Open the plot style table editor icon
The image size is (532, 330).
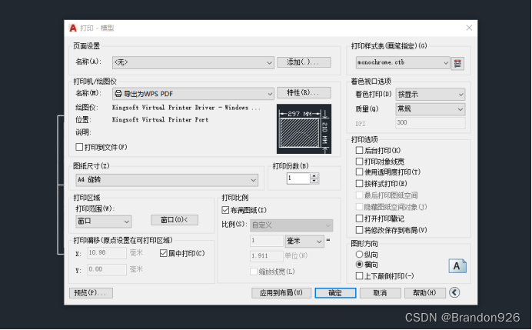[x=457, y=63]
